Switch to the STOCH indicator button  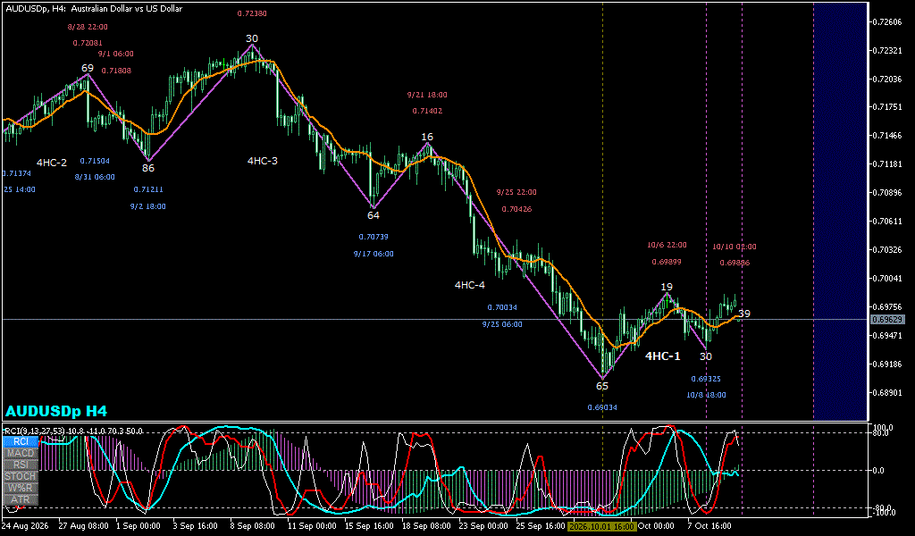[x=21, y=476]
